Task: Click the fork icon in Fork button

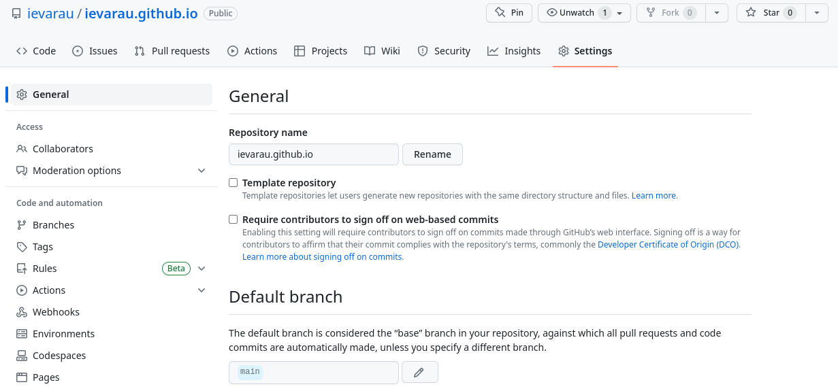Action: point(651,12)
